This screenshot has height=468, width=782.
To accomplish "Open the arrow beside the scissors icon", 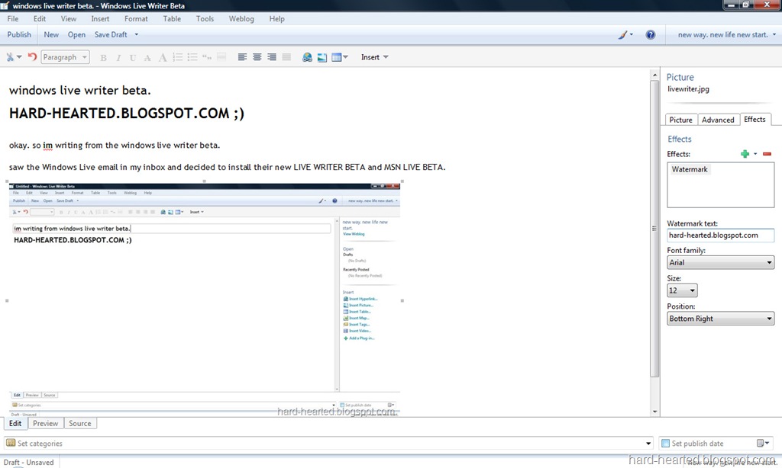I will tap(19, 57).
